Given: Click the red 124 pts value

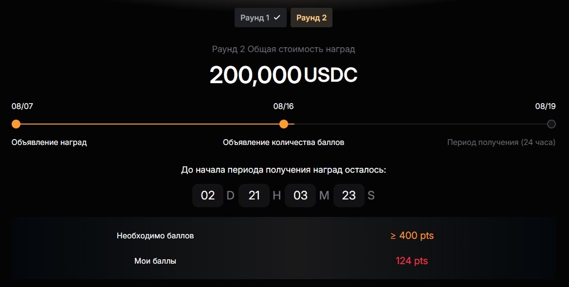Looking at the screenshot, I should point(412,261).
